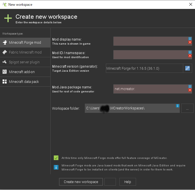Click the pencil edit icon beside generator
195x190 pixels.
pos(188,68)
